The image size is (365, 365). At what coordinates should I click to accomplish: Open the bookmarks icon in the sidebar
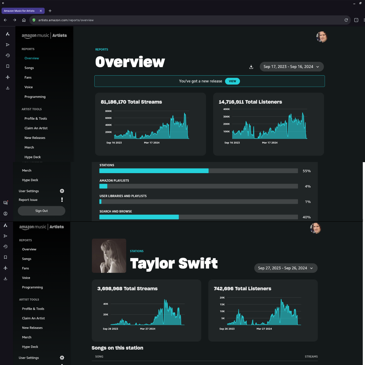tap(8, 66)
